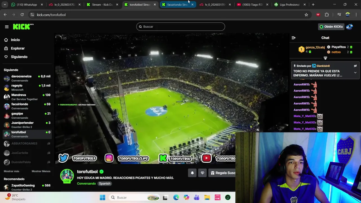This screenshot has height=203, width=361.
Task: Click the Spanish language tag
Action: 105,184
